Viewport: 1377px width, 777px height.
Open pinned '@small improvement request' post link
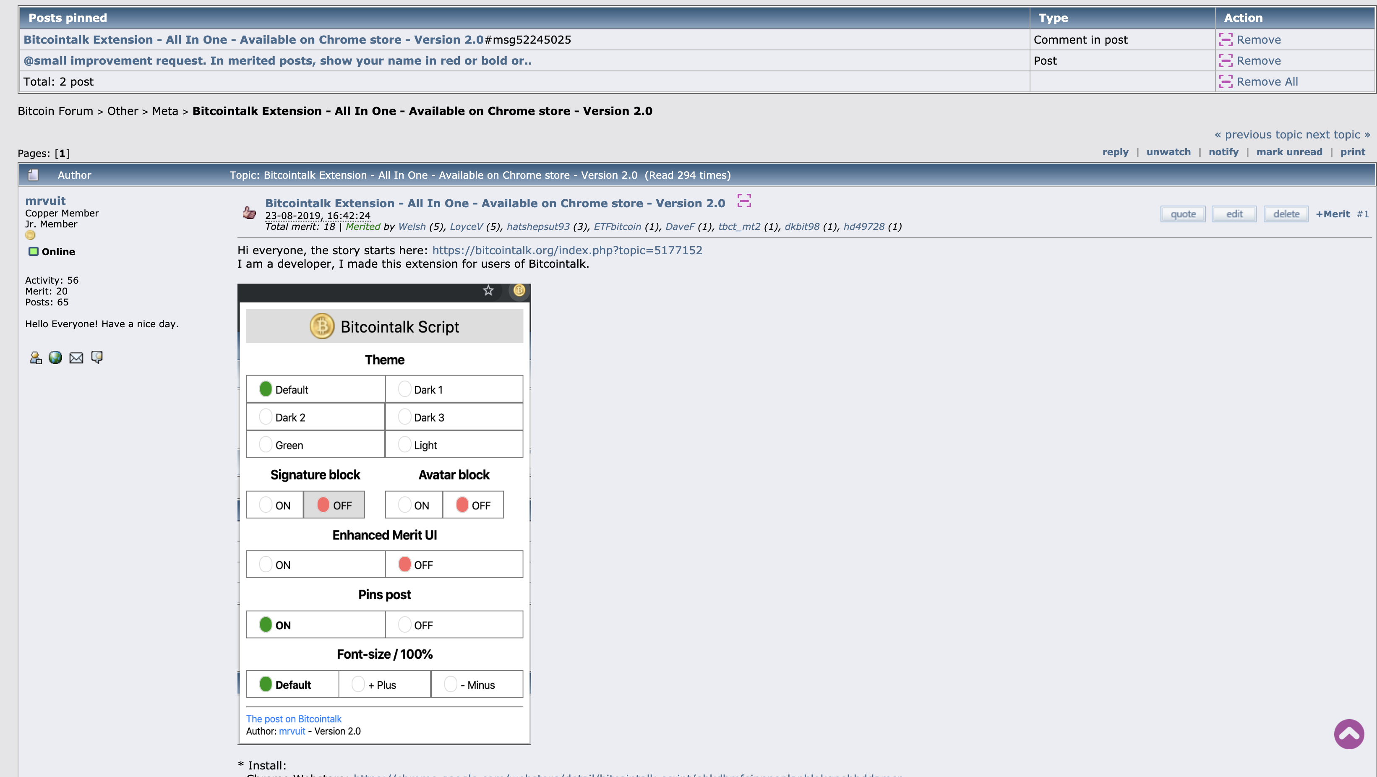277,60
